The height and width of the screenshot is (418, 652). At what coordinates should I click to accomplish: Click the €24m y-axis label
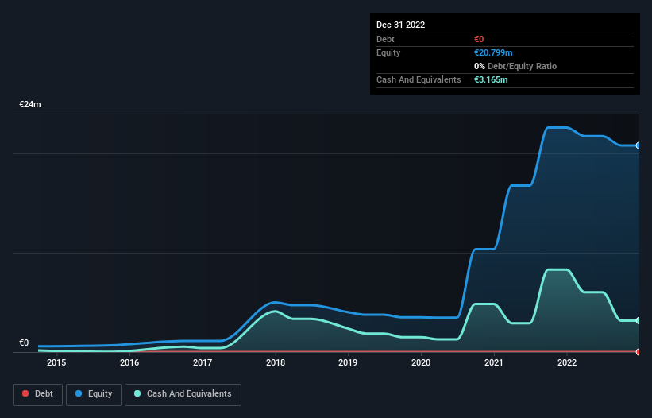point(30,104)
